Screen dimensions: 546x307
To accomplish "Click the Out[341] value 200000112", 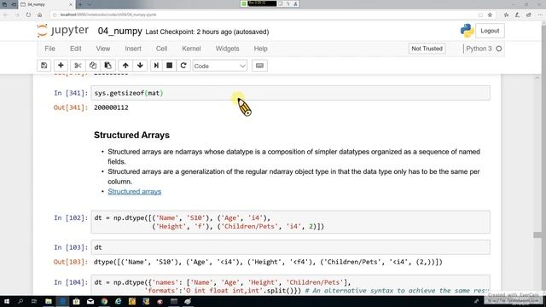I will coord(111,107).
